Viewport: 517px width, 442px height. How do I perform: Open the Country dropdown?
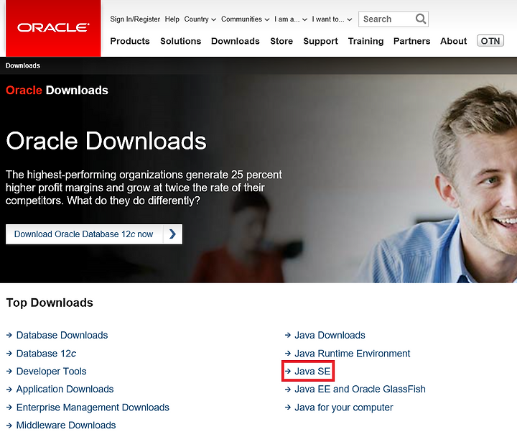click(x=200, y=19)
